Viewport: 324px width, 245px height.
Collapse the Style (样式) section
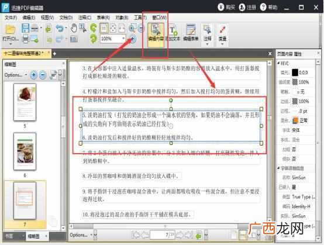tap(279, 63)
